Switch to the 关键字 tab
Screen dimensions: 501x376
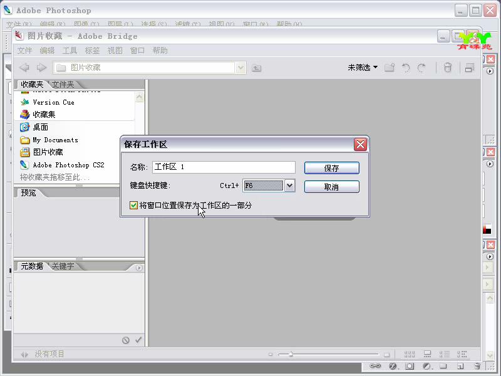[x=63, y=266]
